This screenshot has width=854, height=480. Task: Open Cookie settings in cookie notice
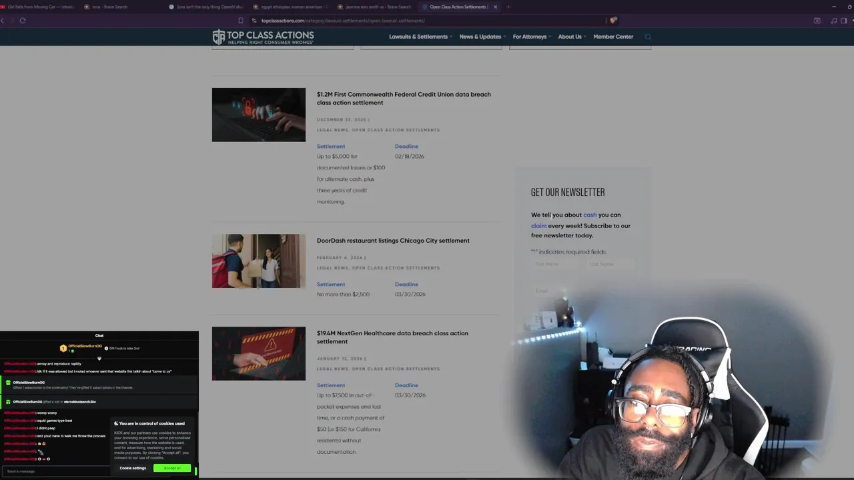coord(133,468)
